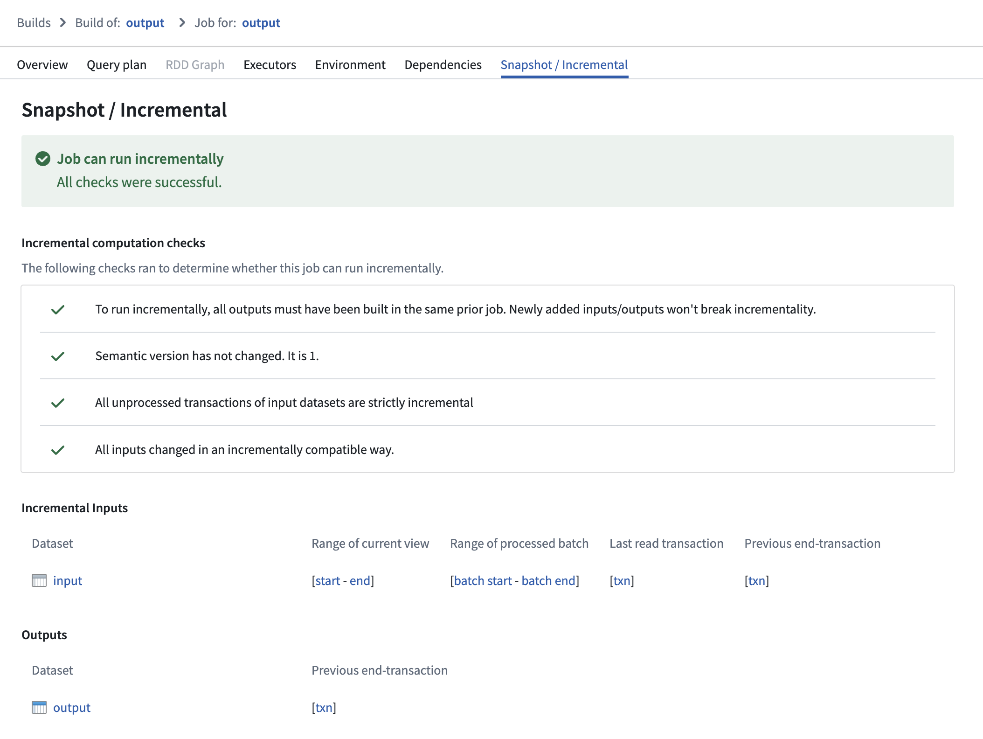Open the Executors tab

click(270, 65)
